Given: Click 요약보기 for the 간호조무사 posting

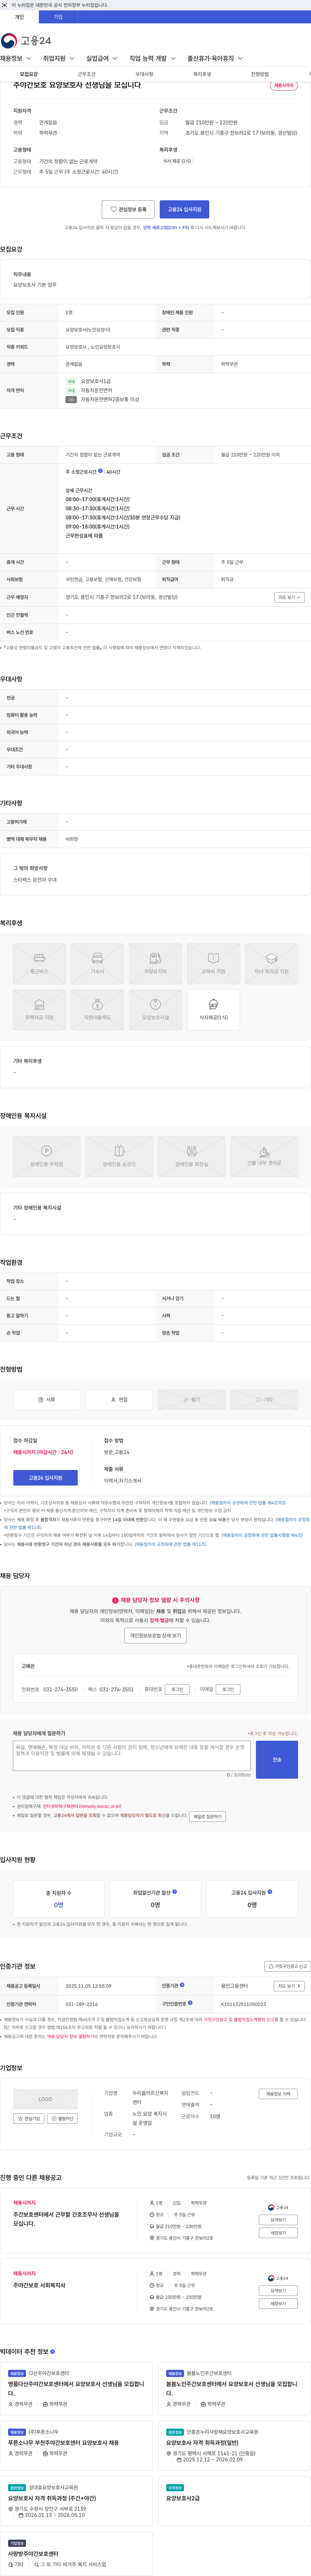Looking at the screenshot, I should click(x=278, y=2220).
